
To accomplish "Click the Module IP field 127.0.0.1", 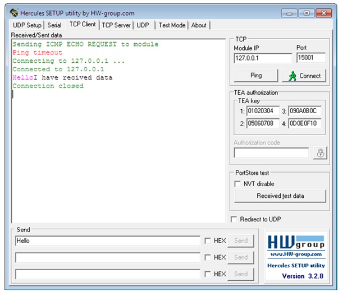I will click(x=263, y=58).
